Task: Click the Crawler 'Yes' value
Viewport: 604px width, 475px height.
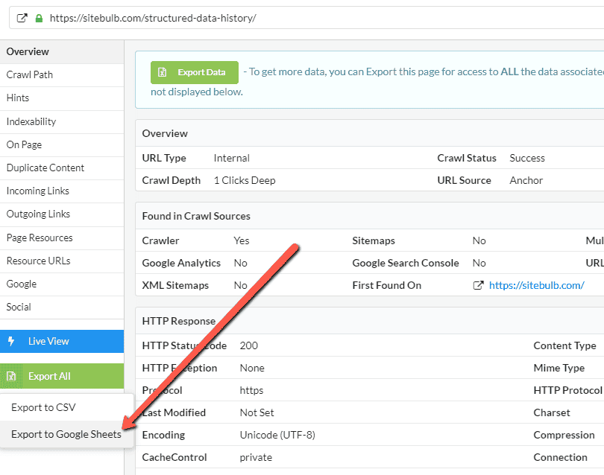Action: pyautogui.click(x=242, y=240)
